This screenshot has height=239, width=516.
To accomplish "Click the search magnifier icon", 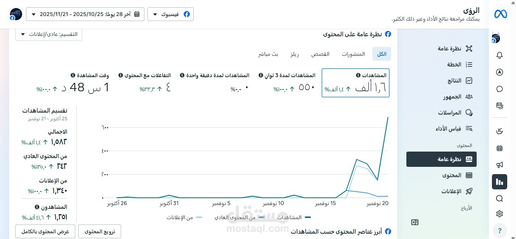I will pyautogui.click(x=500, y=199).
